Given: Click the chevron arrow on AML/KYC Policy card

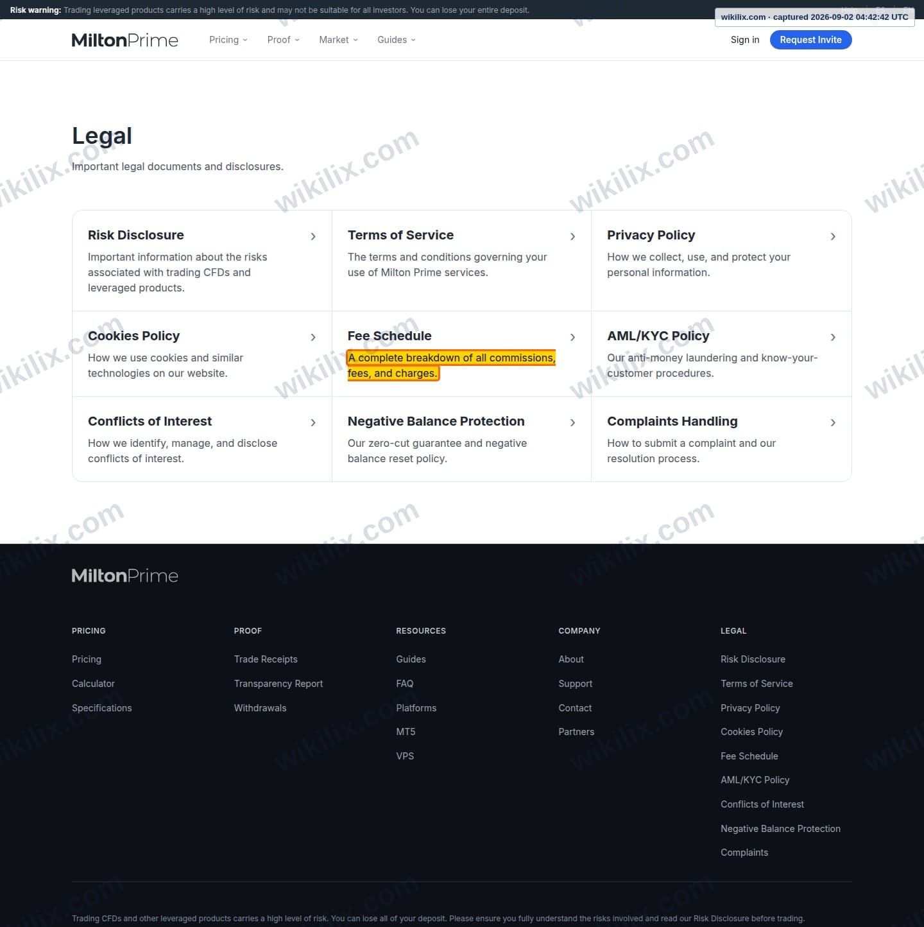Looking at the screenshot, I should pos(833,337).
